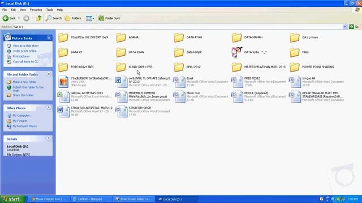The height and width of the screenshot is (203, 362).
Task: Open the Edit menu
Action: pyautogui.click(x=13, y=10)
